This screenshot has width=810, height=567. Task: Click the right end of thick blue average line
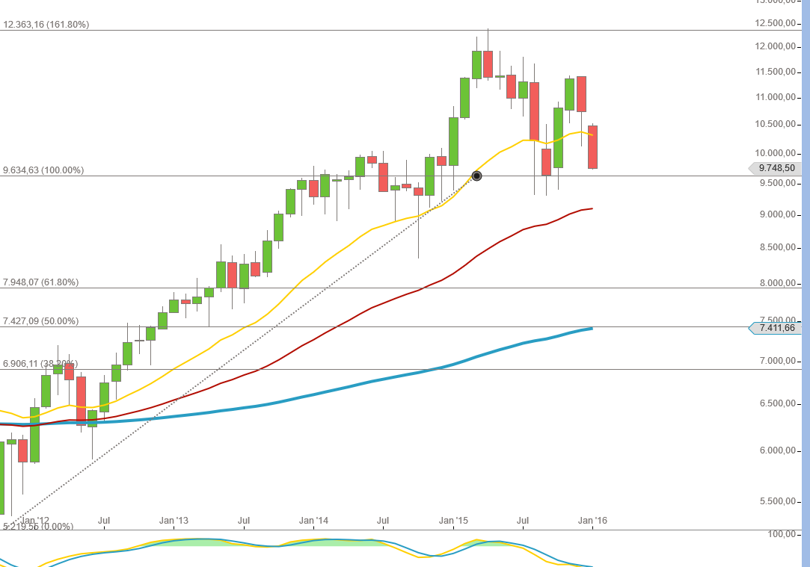click(592, 329)
